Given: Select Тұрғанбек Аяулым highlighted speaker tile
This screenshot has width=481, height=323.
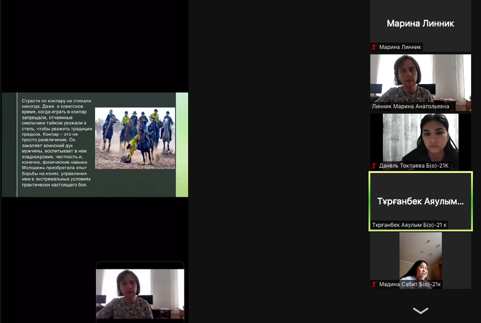Looking at the screenshot, I should [421, 201].
